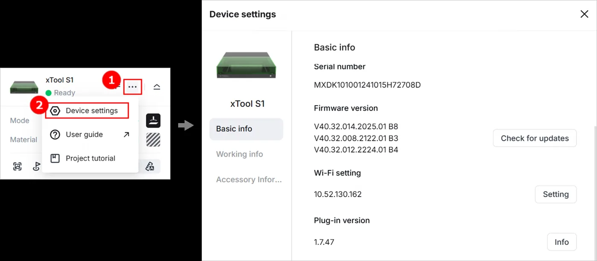Open Wi-Fi Setting button
Image resolution: width=597 pixels, height=261 pixels.
(556, 194)
